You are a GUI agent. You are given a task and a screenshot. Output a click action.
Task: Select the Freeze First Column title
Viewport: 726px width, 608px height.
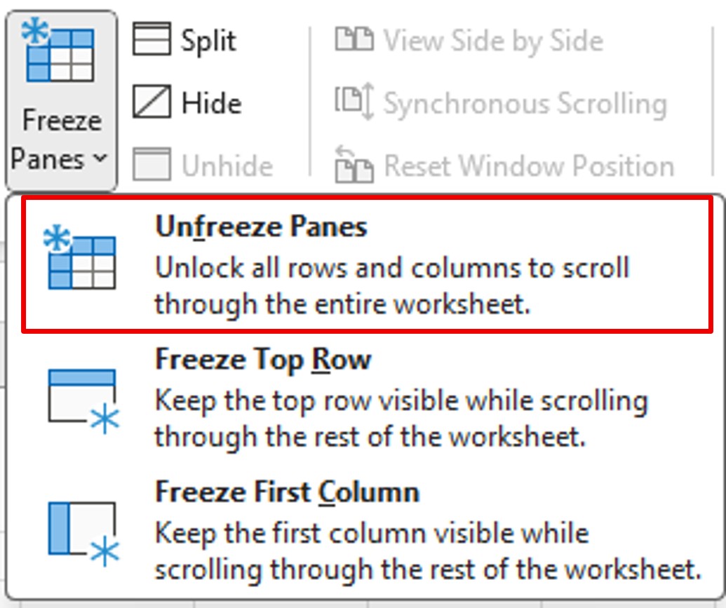click(x=287, y=492)
